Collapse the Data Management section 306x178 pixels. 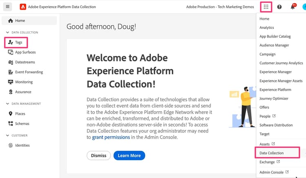pos(7,104)
